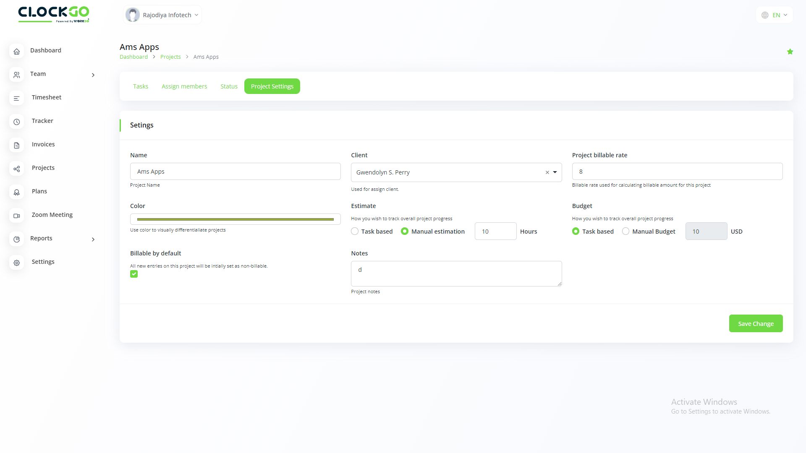This screenshot has width=806, height=453.
Task: Expand the Rajodiya Infotech workspace dropdown
Action: 163,15
